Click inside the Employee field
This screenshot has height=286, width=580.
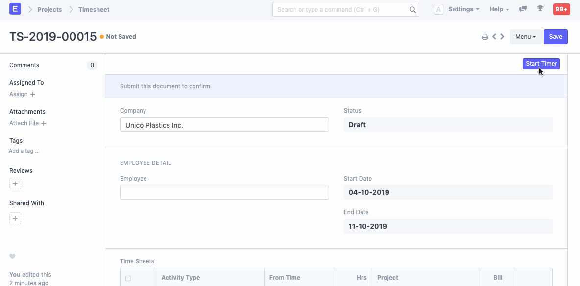[x=224, y=192]
